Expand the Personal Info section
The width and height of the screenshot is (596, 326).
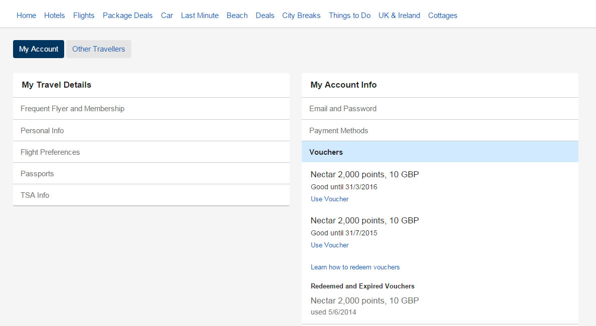click(42, 131)
